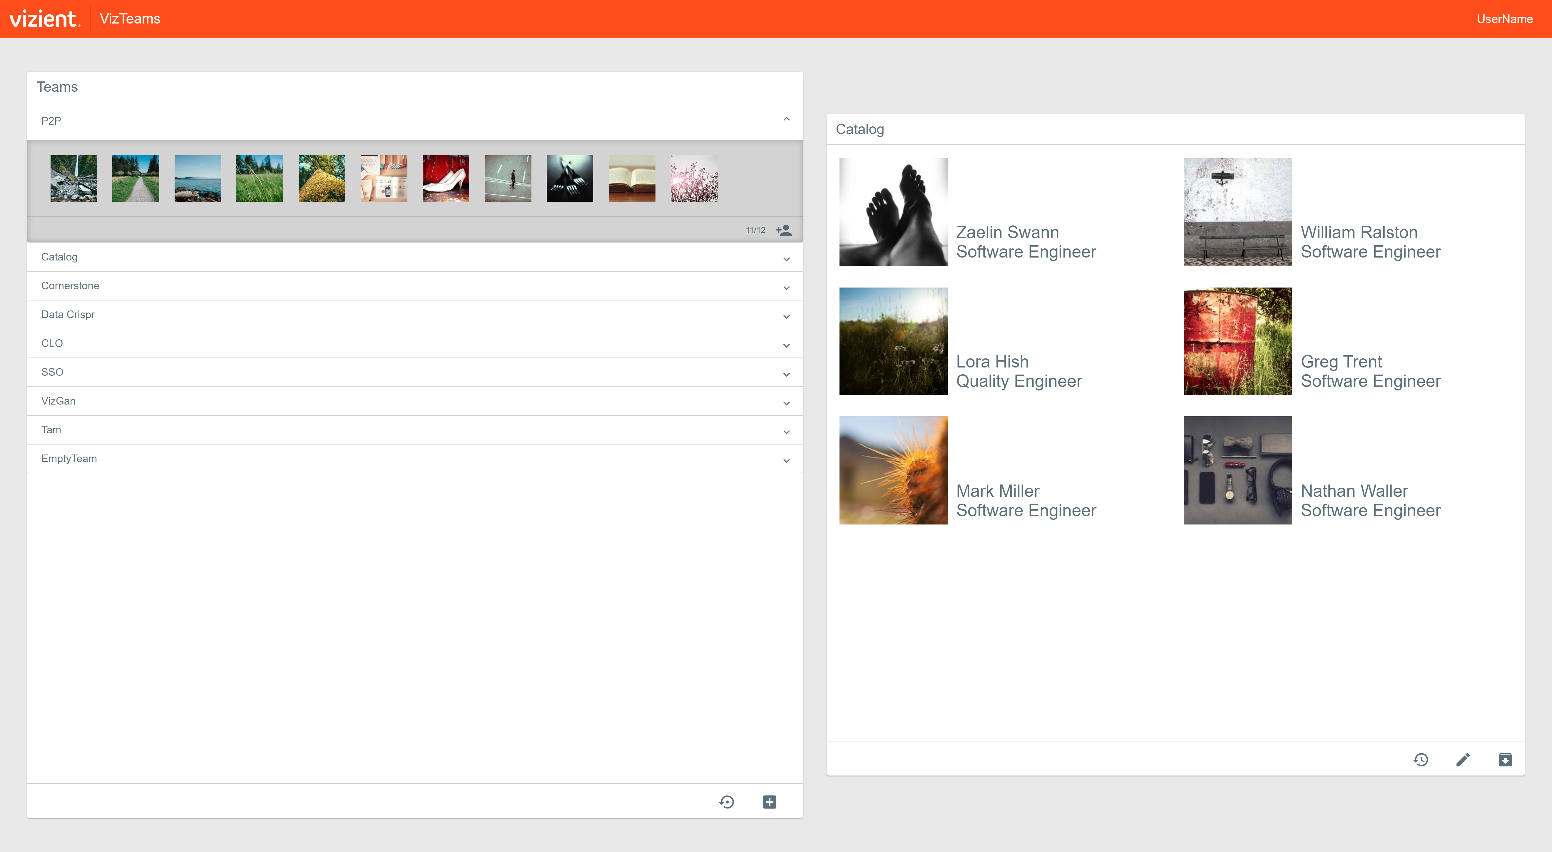Expand the Data Crispr team chevron

[x=786, y=317]
